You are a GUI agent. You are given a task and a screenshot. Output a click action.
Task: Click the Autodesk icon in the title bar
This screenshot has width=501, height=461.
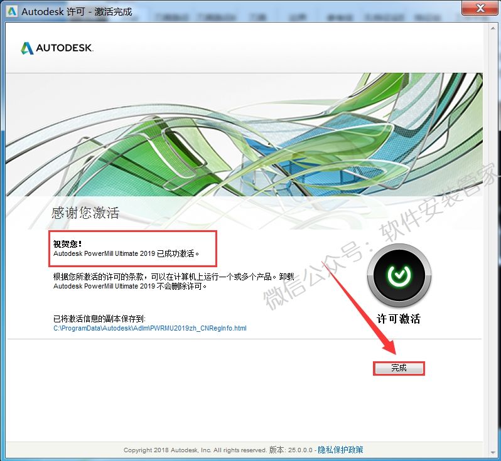(11, 11)
